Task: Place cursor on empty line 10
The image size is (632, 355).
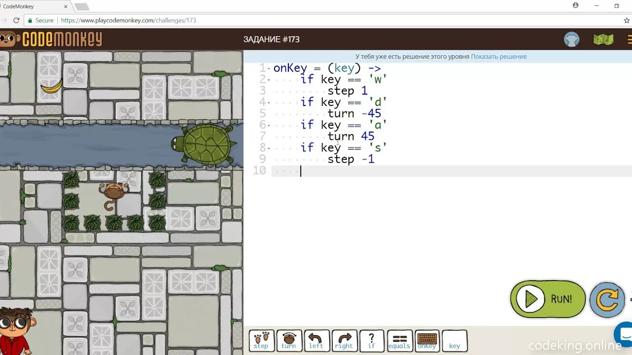Action: tap(452, 171)
